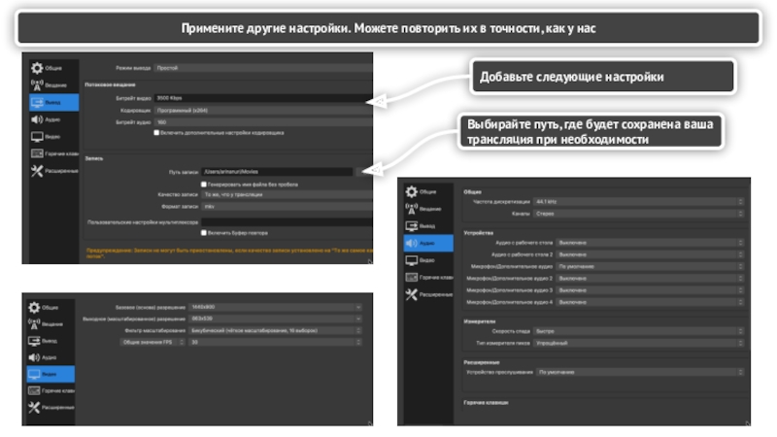Open Тип измерителя пиков dropdown
This screenshot has height=437, width=777.
[639, 343]
